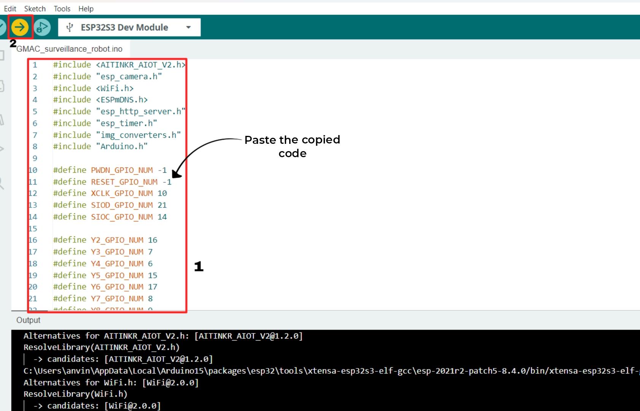Click the Y4_GPIO_NUM 6 define line
Image resolution: width=640 pixels, height=411 pixels.
(x=103, y=264)
